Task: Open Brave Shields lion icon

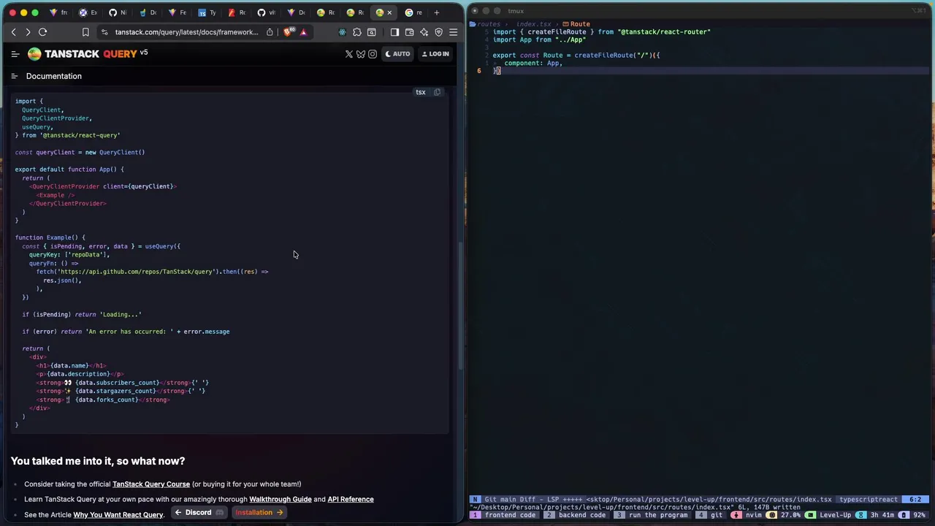Action: [x=289, y=32]
